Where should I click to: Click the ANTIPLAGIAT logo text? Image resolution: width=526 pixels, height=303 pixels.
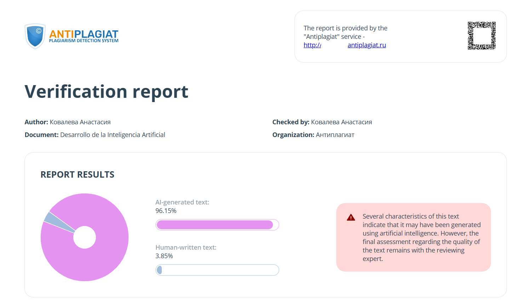coord(84,34)
